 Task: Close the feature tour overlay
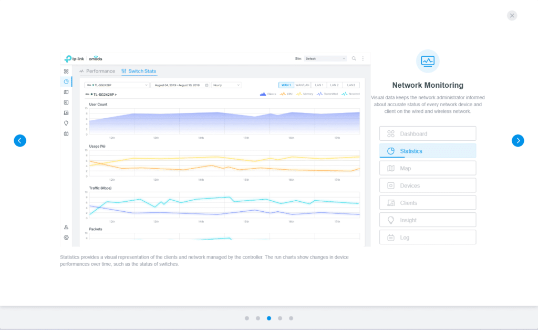(512, 15)
